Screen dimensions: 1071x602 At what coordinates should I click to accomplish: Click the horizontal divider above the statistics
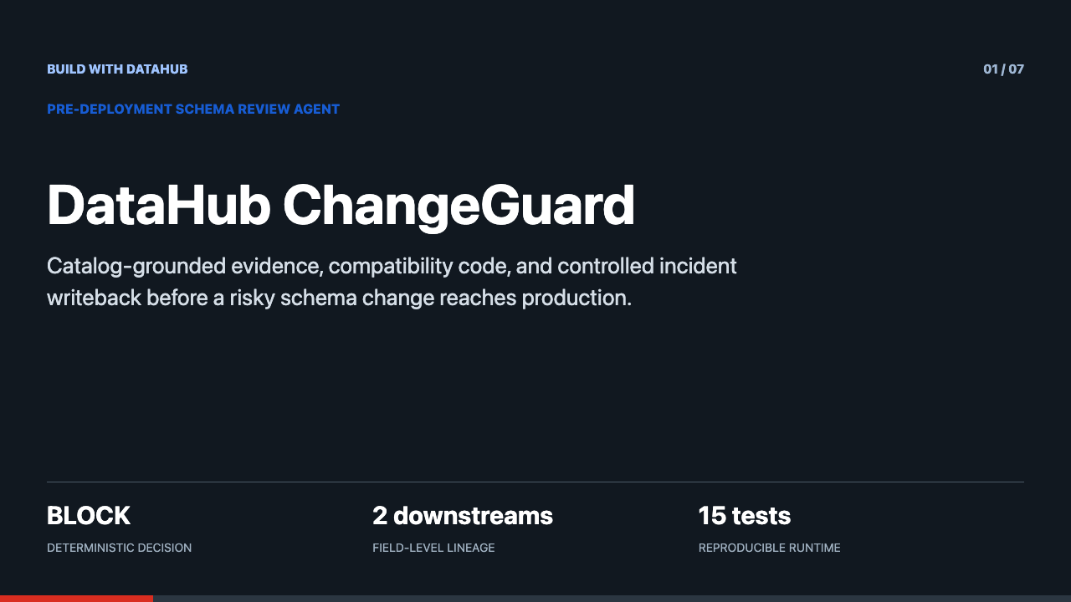click(535, 482)
